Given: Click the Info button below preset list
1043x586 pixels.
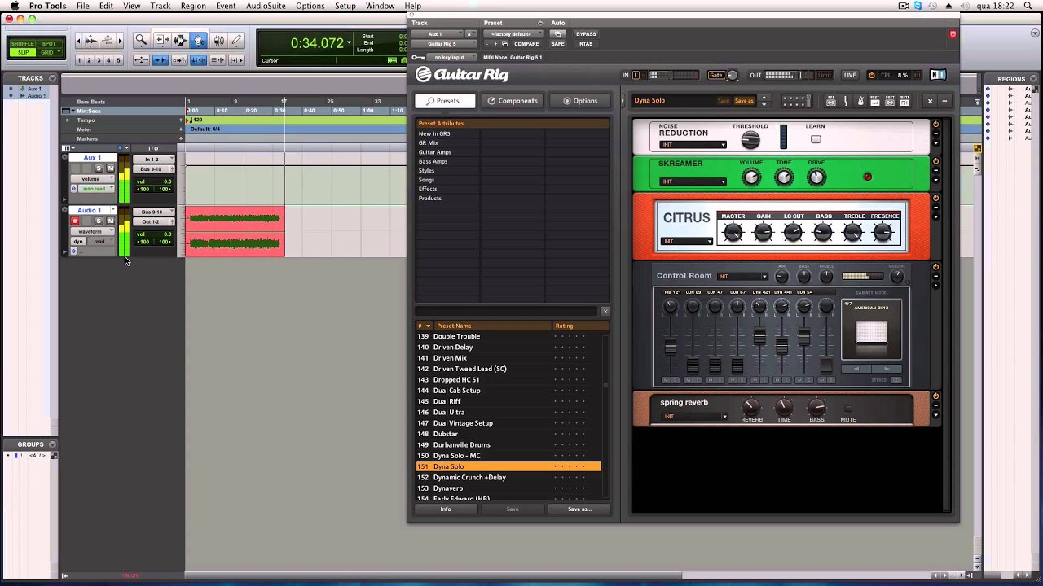Looking at the screenshot, I should click(x=446, y=509).
